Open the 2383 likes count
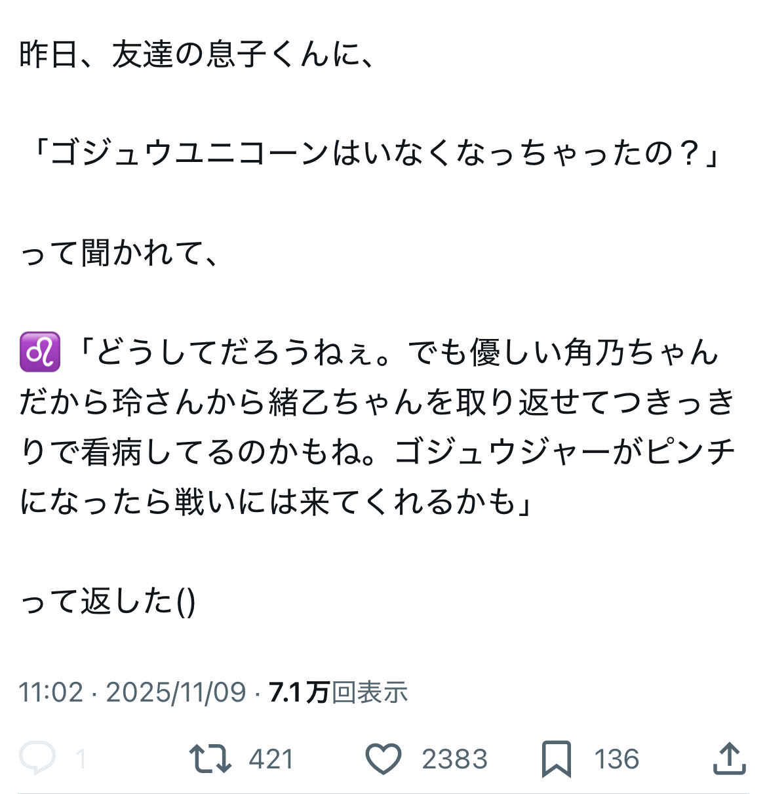767x794 pixels. [x=454, y=759]
